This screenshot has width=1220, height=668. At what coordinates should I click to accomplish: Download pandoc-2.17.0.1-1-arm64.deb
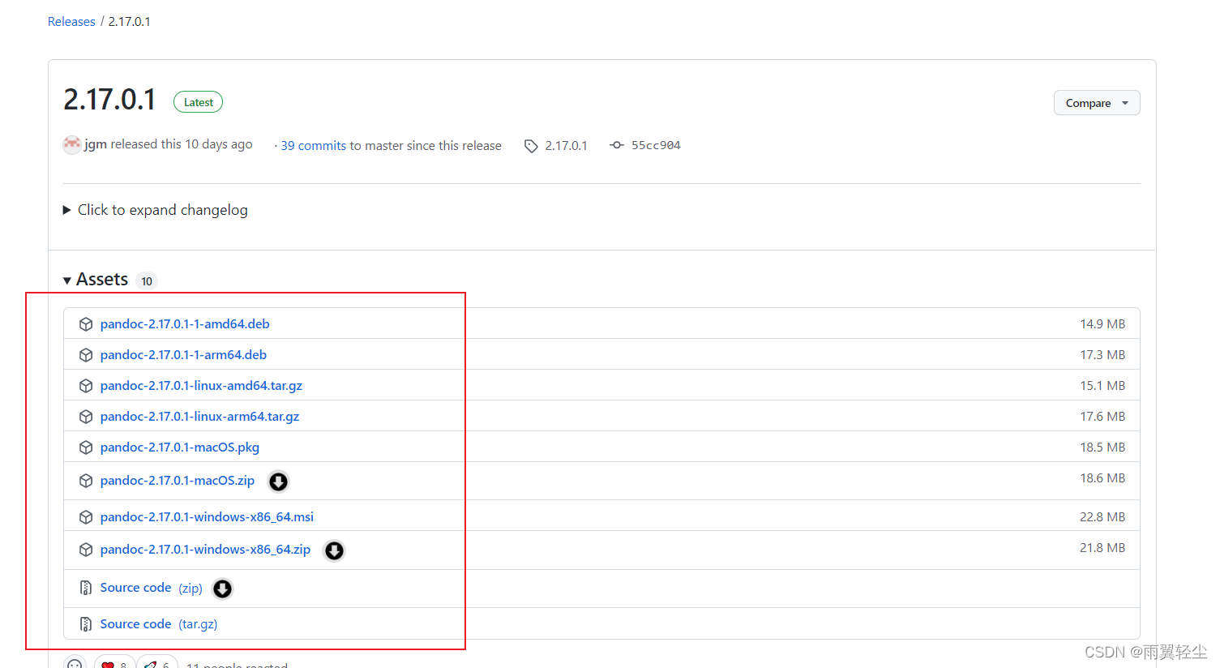click(x=183, y=355)
